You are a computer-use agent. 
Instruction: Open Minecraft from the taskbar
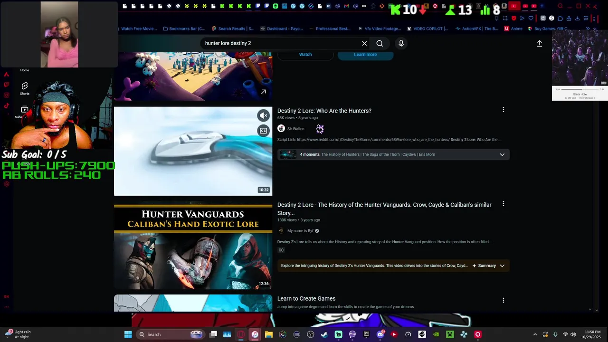point(450,334)
